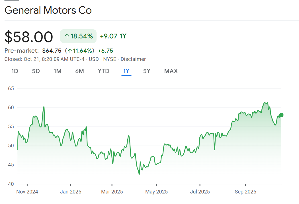Click the Nov 2024 axis label

pyautogui.click(x=27, y=192)
